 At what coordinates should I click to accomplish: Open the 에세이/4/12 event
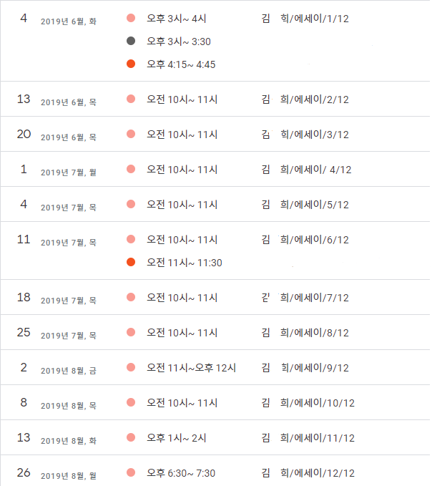307,170
